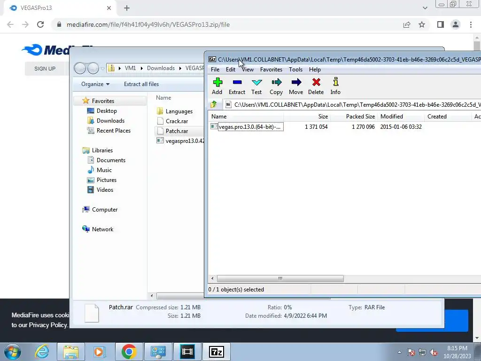Image resolution: width=481 pixels, height=361 pixels.
Task: Click the 7-Zip horizontal scrollbar thumb
Action: pyautogui.click(x=280, y=278)
